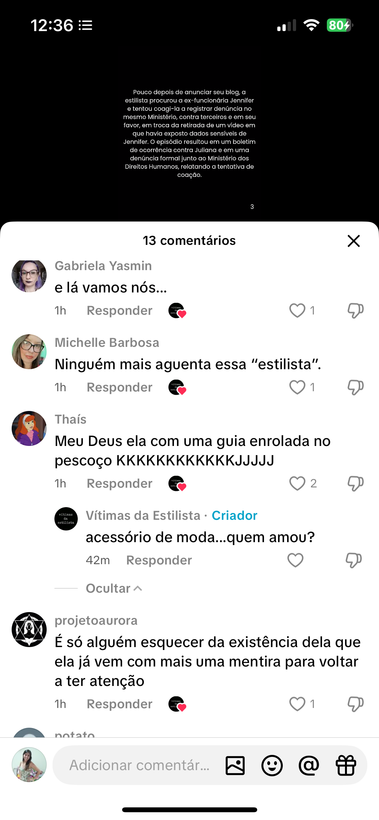This screenshot has height=820, width=379.
Task: Reply to Vítimas da Estilista's comment
Action: 159,560
